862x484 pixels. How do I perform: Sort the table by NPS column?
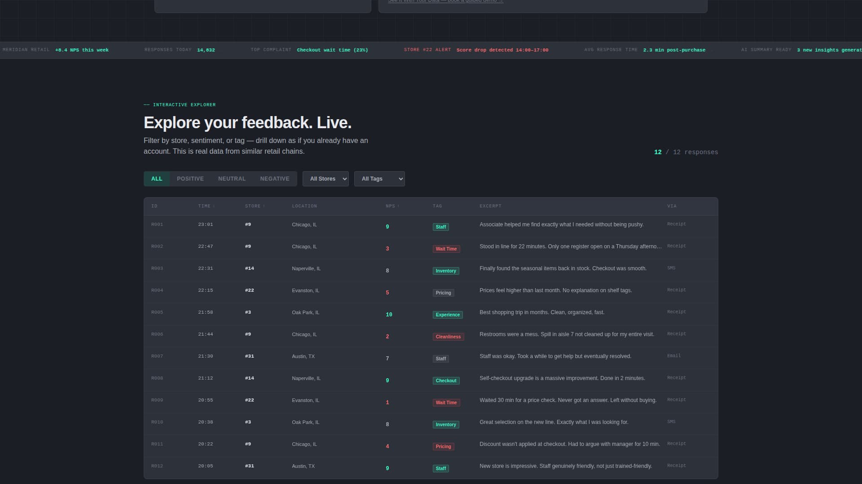coord(392,206)
